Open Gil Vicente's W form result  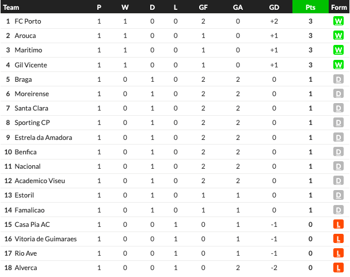pyautogui.click(x=338, y=64)
